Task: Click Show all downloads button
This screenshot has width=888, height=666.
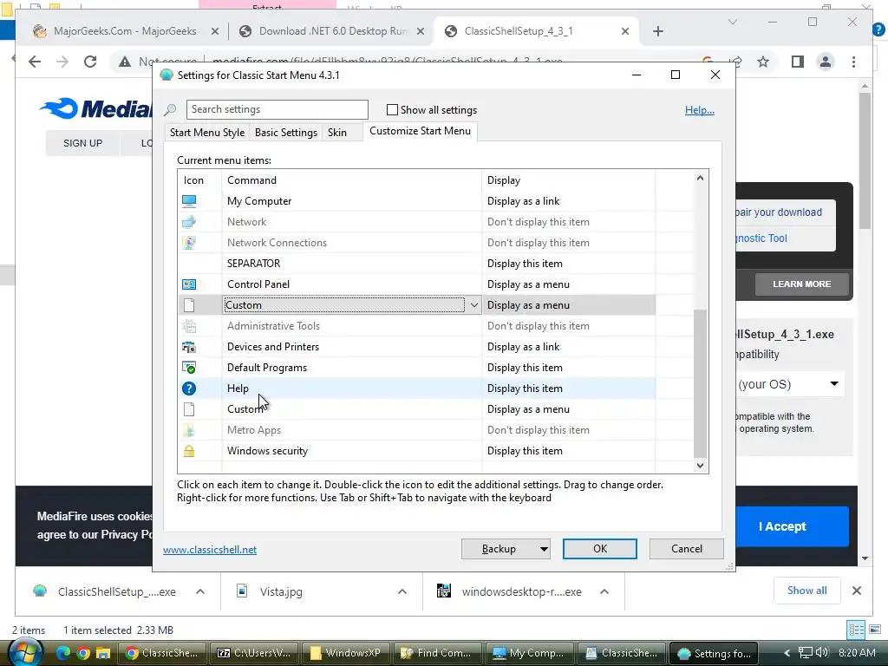Action: tap(806, 591)
